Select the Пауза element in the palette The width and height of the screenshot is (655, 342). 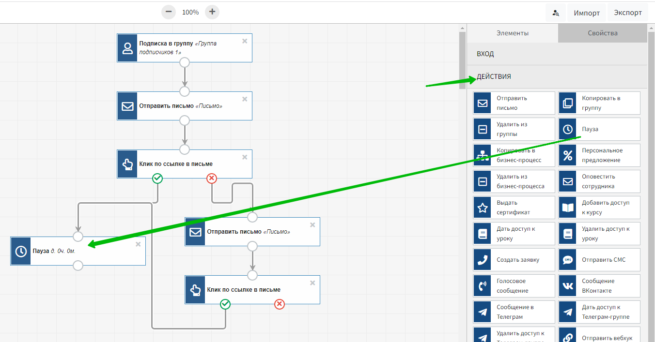pyautogui.click(x=599, y=129)
